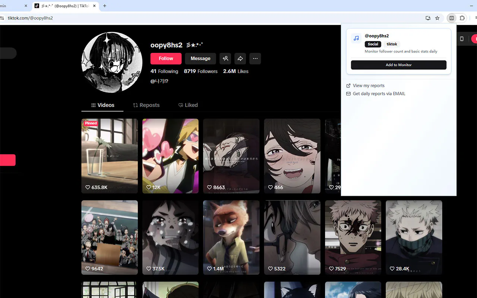Screen dimensions: 477x298
Task: Click the phone icon on TikTok header
Action: tap(462, 39)
